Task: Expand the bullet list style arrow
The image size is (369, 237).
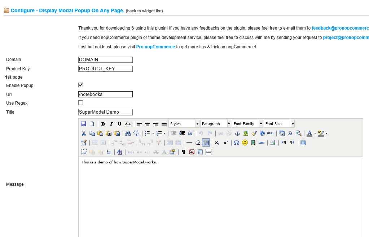Action: pyautogui.click(x=153, y=133)
